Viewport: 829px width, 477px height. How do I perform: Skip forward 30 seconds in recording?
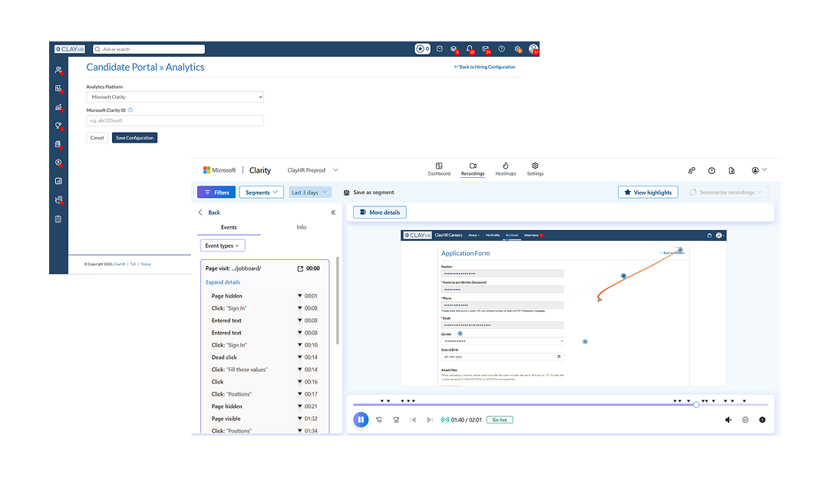click(396, 420)
